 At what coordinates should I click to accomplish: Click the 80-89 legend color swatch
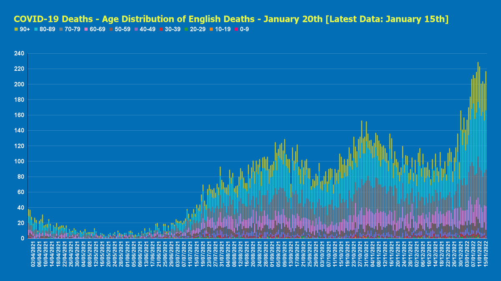coord(37,29)
